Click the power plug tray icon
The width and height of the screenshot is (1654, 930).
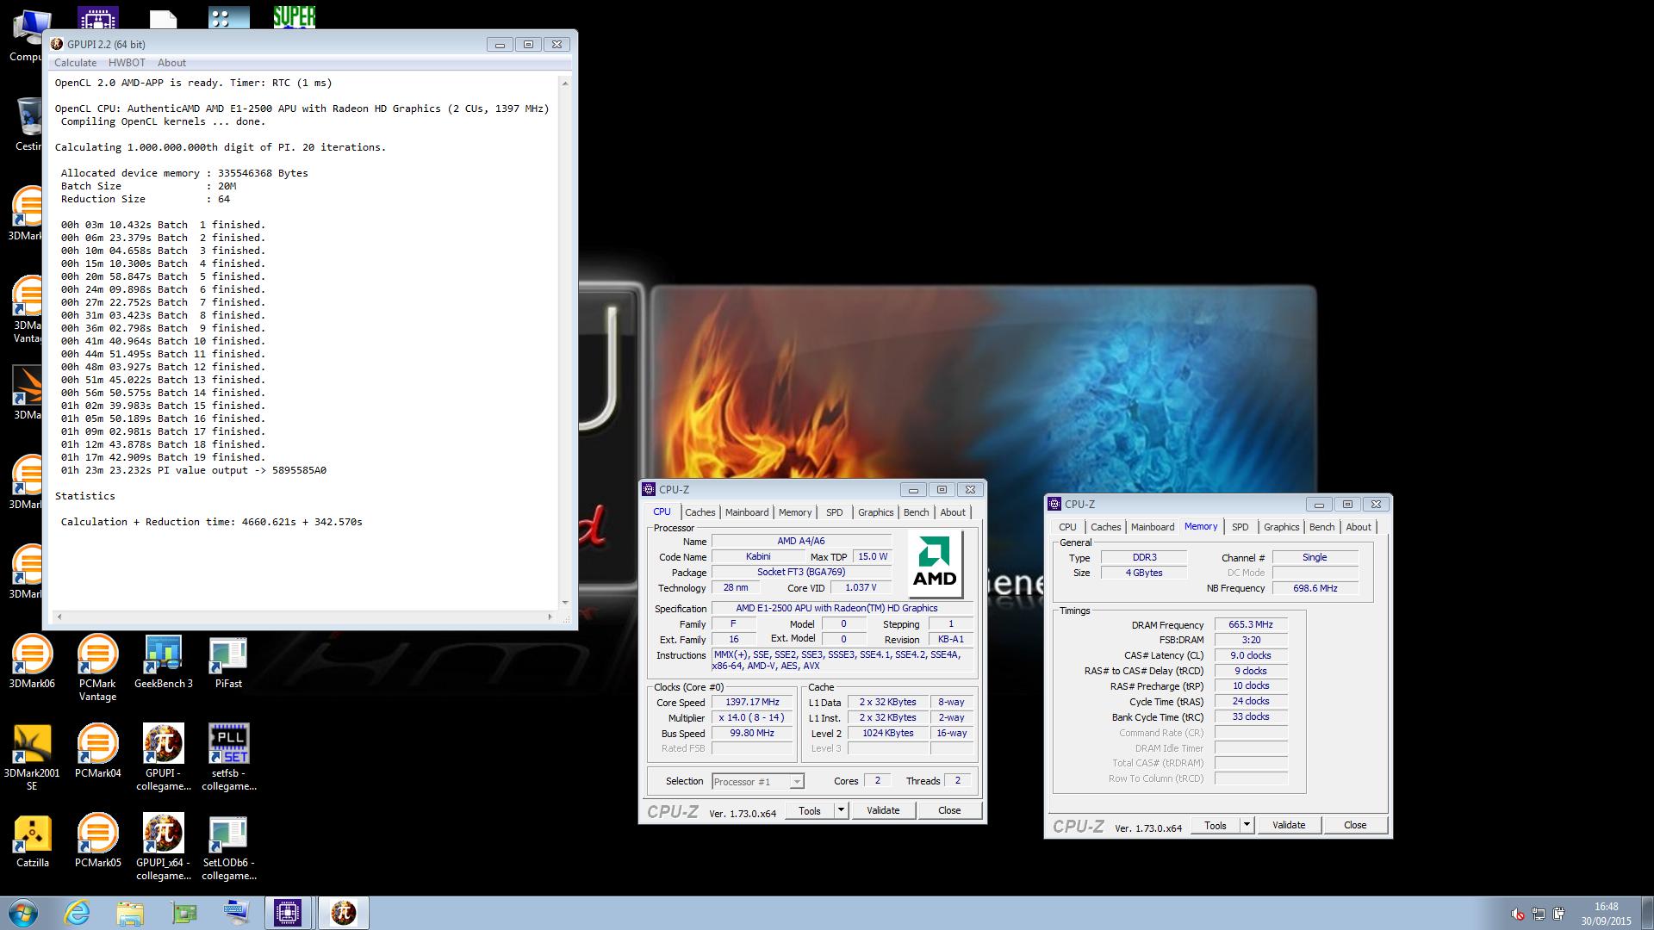click(1558, 914)
